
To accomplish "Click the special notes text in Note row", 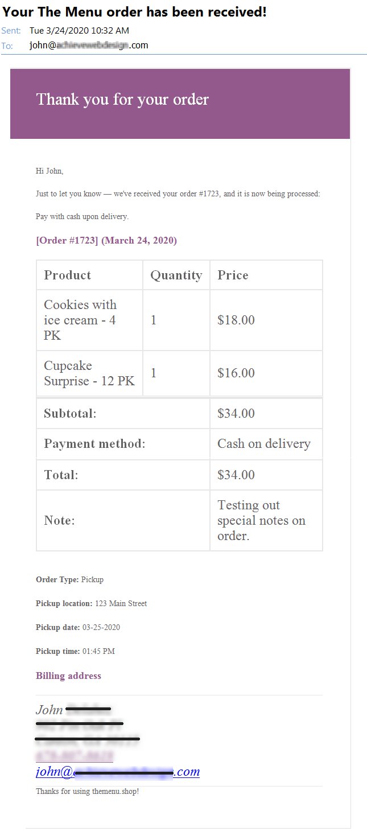I will (x=261, y=521).
